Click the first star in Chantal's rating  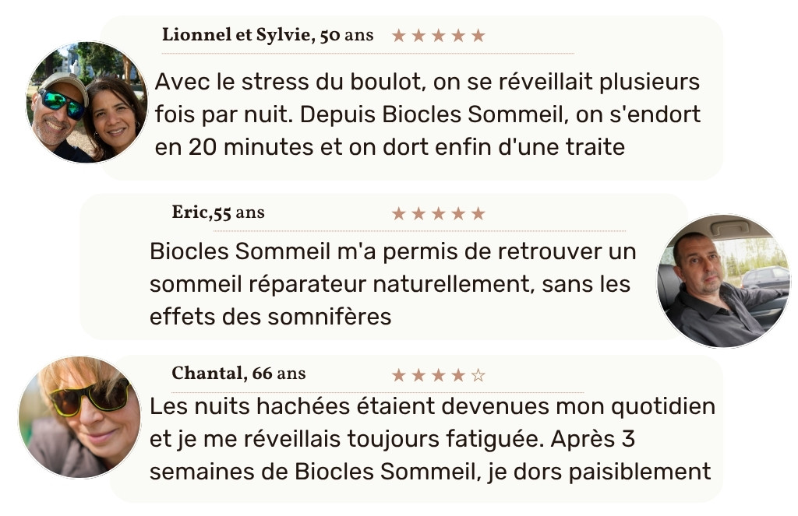pyautogui.click(x=399, y=376)
